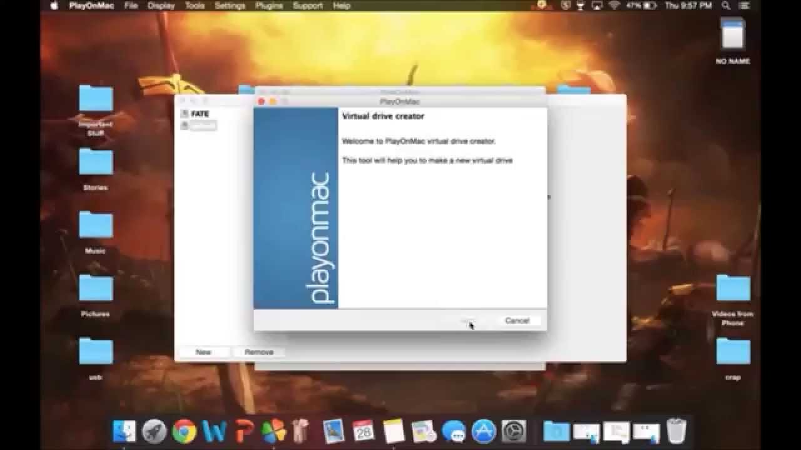Open the blue W app in Dock
Screen dimensions: 801x450
(x=214, y=431)
